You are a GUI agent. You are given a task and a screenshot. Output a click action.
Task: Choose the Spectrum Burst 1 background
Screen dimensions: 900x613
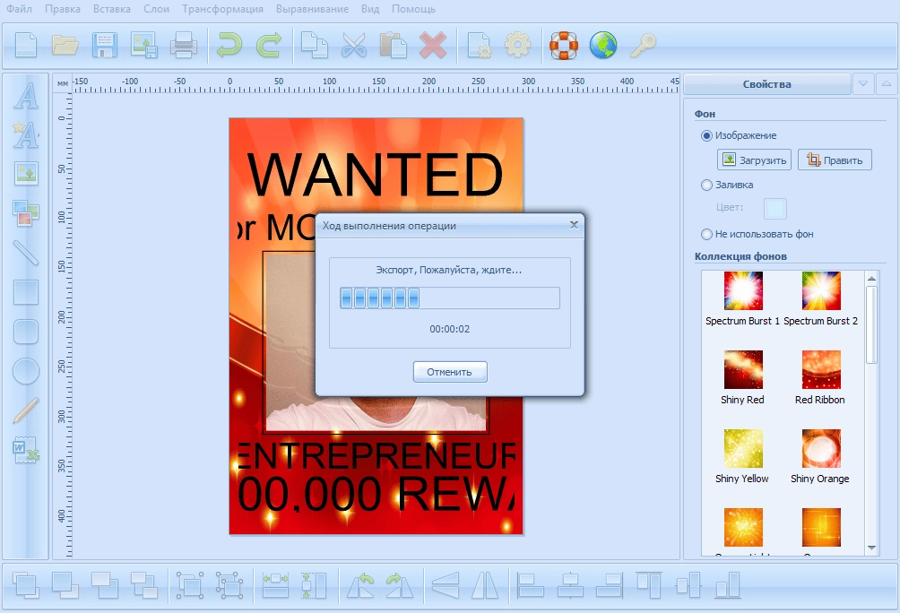(x=743, y=299)
